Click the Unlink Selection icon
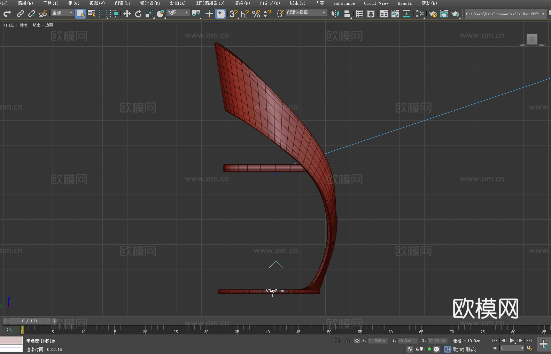The width and height of the screenshot is (551, 354). tap(32, 14)
